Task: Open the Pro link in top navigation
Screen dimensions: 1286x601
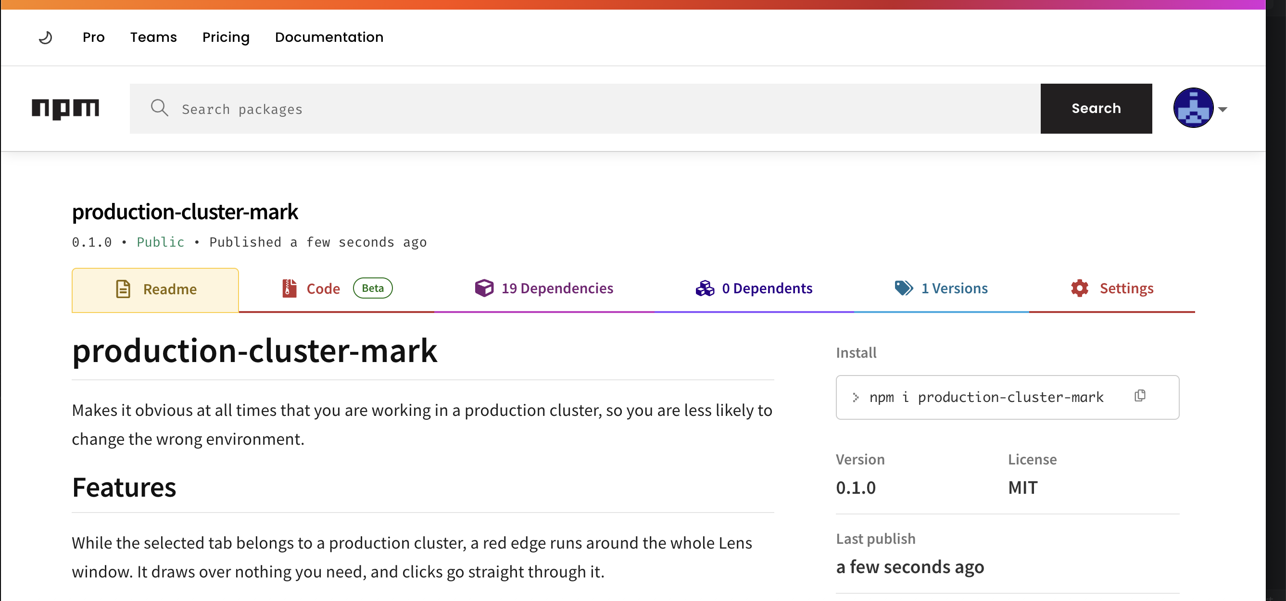Action: coord(93,38)
